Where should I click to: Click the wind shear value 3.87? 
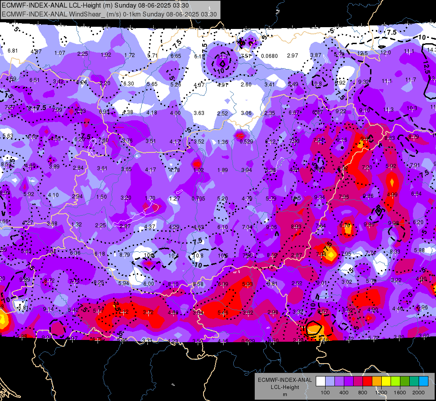(316, 55)
